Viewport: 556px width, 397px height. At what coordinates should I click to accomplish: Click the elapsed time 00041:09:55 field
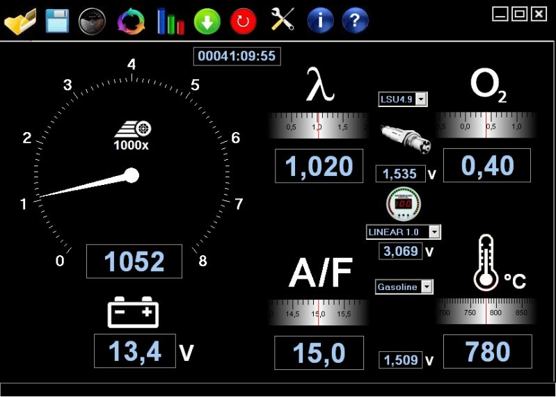click(237, 56)
